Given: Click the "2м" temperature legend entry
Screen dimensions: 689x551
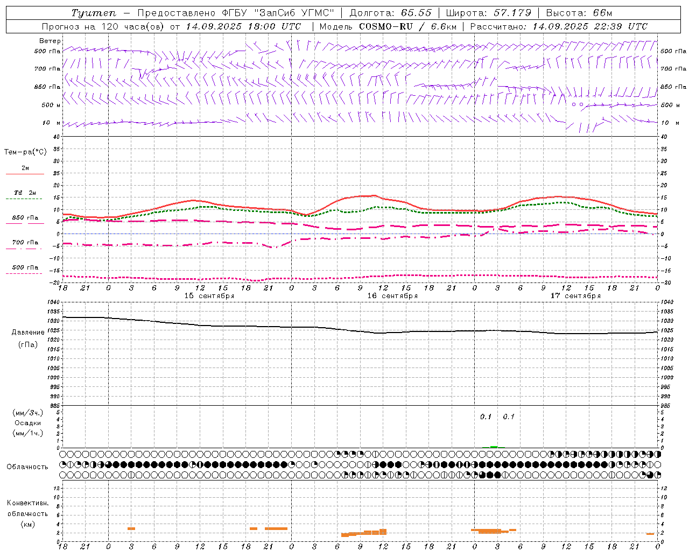Looking at the screenshot, I should [25, 168].
